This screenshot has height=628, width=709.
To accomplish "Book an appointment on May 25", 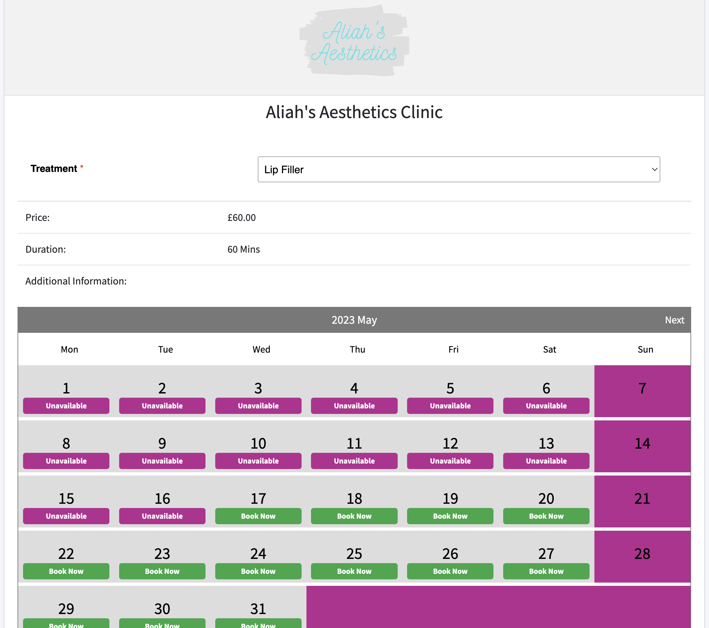I will 354,571.
